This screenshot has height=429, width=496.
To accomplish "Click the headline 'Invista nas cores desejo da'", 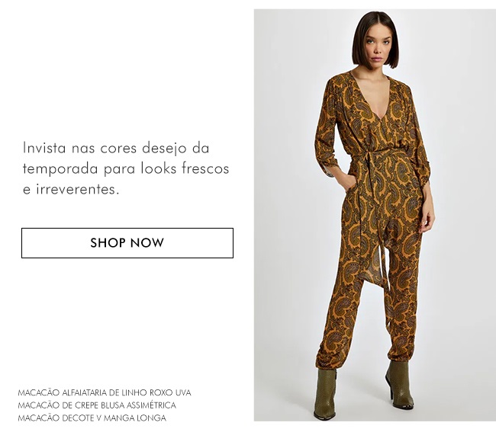I will pos(116,148).
